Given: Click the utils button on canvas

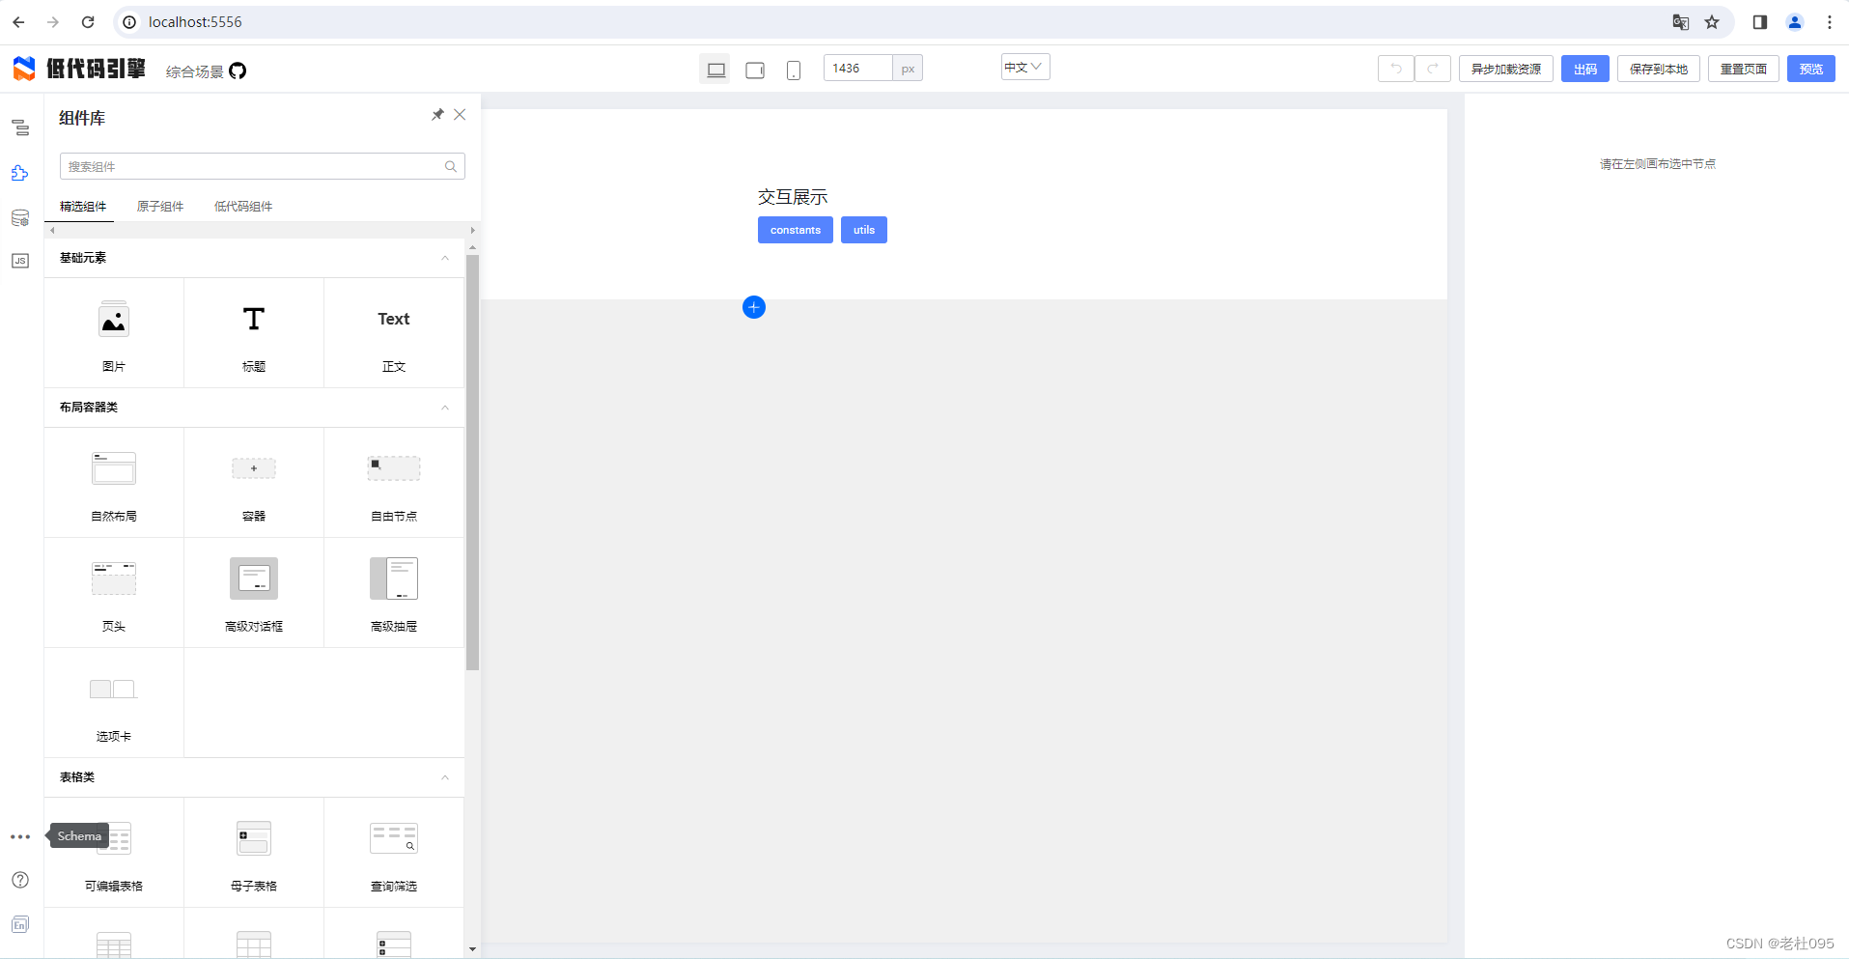Looking at the screenshot, I should (864, 230).
